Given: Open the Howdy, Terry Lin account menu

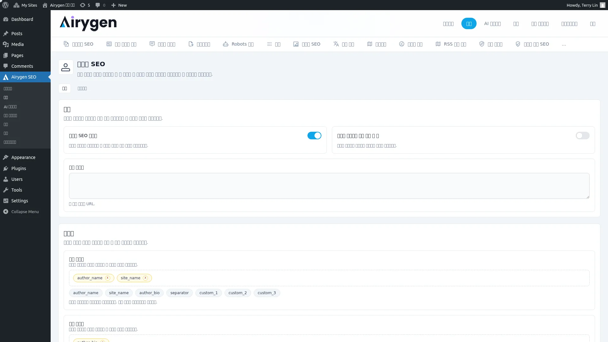Looking at the screenshot, I should pos(586,5).
